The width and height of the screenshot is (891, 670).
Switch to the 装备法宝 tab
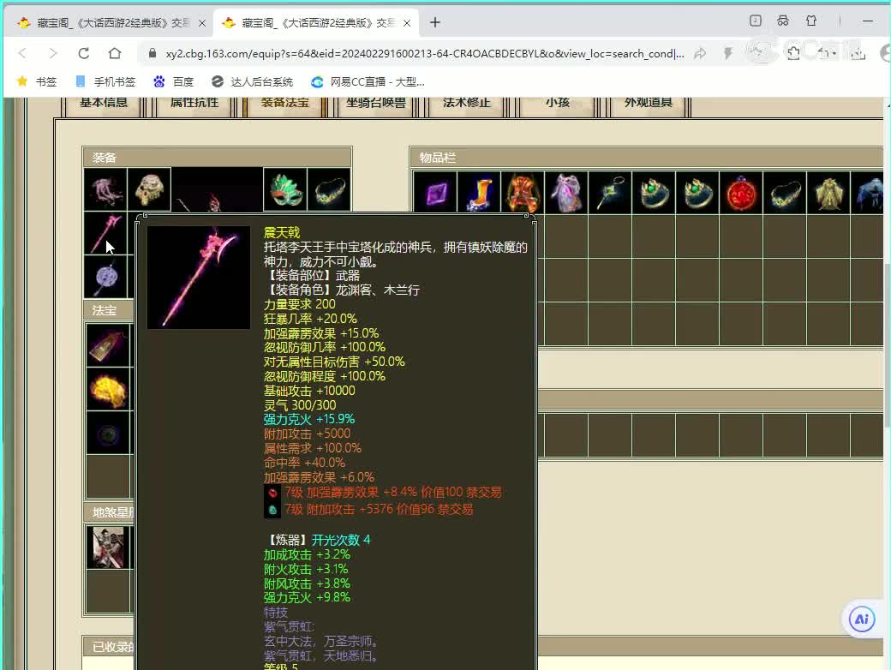285,104
